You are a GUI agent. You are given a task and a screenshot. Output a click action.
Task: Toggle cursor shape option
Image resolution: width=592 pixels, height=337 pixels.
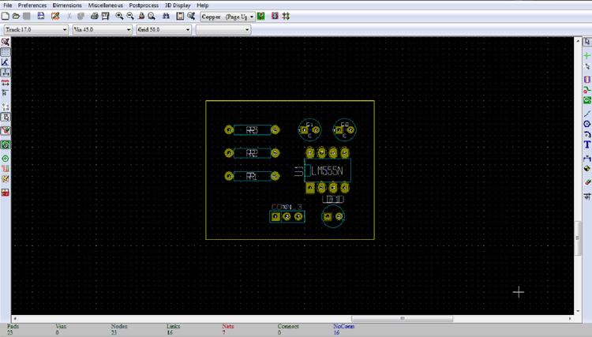(6, 93)
